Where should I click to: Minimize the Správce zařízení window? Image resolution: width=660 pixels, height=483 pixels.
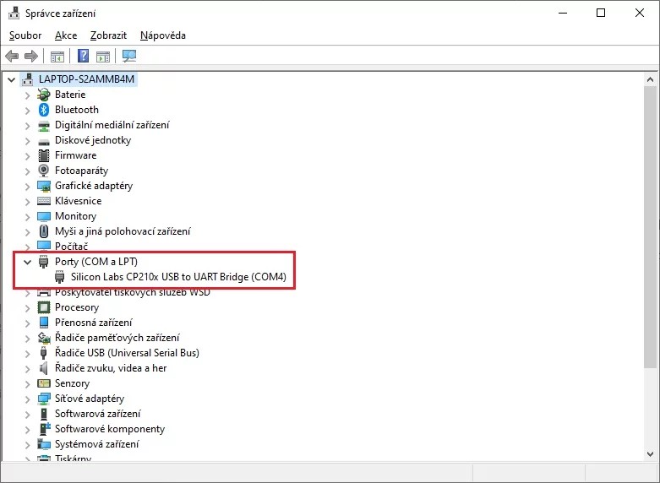click(563, 13)
